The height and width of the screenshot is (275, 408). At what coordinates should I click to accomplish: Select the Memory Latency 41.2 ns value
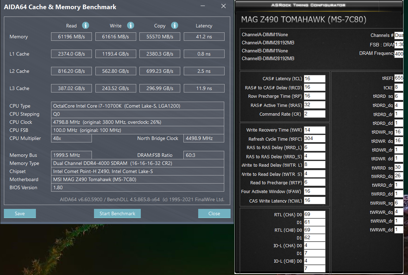coord(204,37)
